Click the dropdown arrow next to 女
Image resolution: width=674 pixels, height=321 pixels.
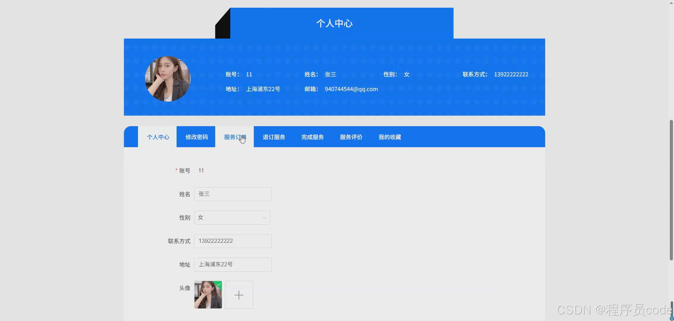tap(264, 217)
